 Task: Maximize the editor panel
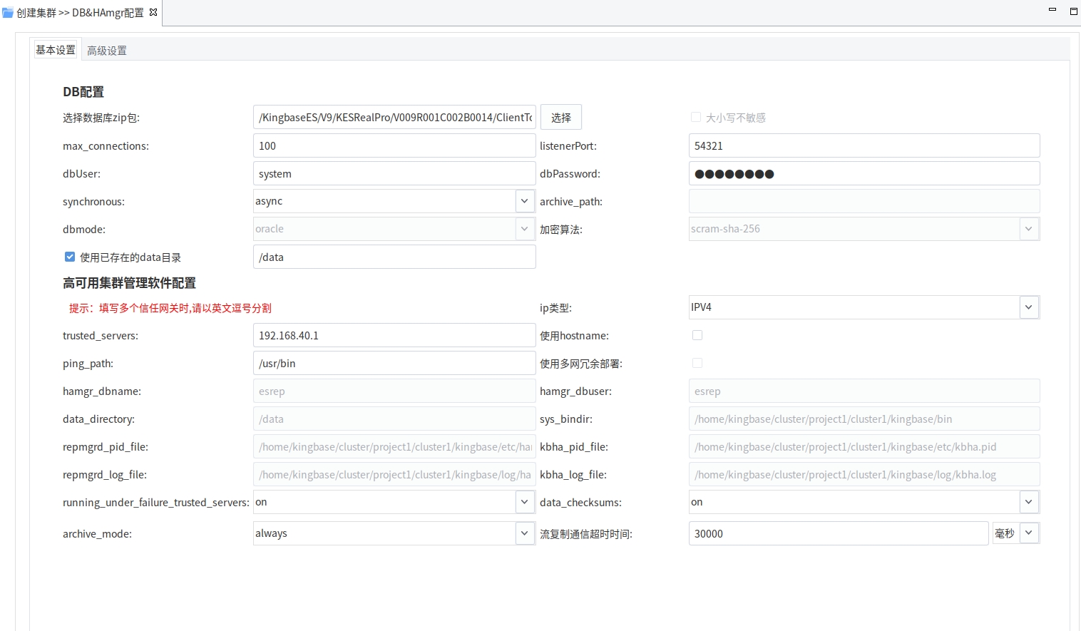[1073, 11]
